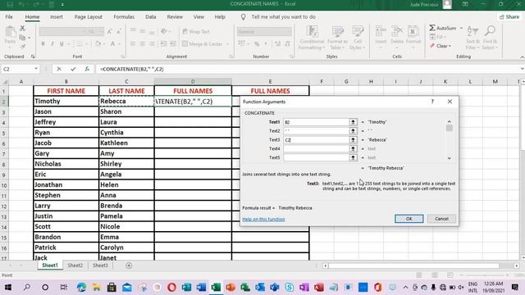Open the File menu
The image size is (525, 295).
click(9, 16)
